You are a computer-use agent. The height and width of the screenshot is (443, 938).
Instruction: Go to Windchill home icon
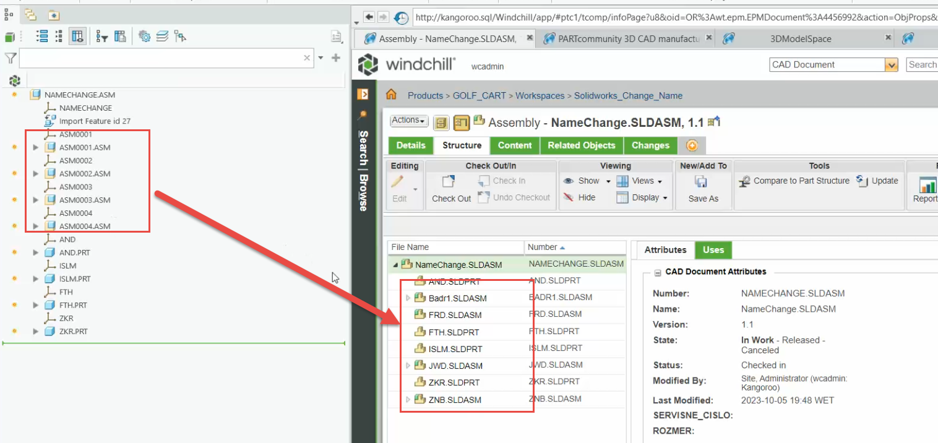tap(391, 95)
